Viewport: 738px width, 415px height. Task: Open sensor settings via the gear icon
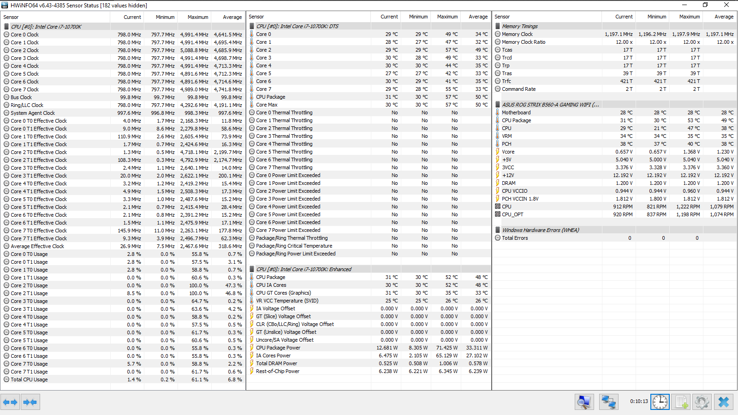tap(702, 402)
